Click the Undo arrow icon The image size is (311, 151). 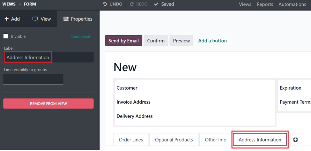coord(105,4)
